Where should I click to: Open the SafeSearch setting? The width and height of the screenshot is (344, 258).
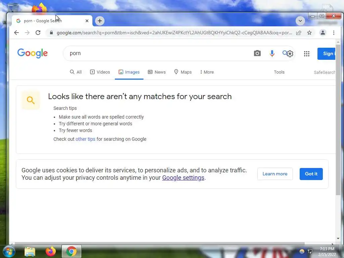pos(324,73)
